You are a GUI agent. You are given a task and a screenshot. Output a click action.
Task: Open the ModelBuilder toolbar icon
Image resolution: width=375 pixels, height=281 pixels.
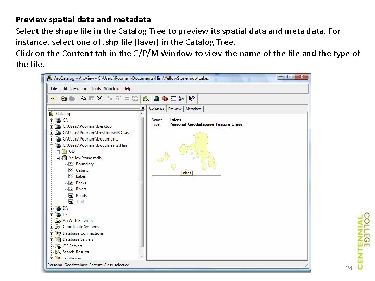point(182,99)
